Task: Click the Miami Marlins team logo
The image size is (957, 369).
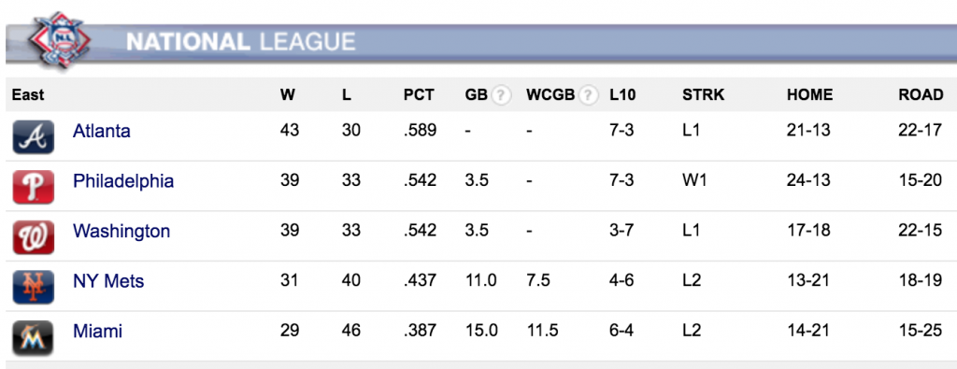Action: (x=34, y=337)
